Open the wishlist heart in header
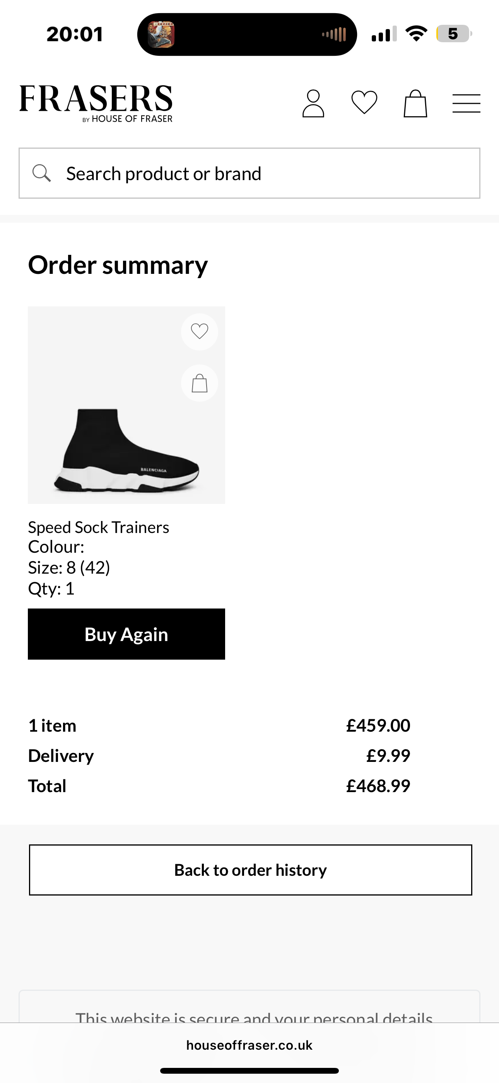Screen dimensions: 499x1083 pyautogui.click(x=364, y=103)
